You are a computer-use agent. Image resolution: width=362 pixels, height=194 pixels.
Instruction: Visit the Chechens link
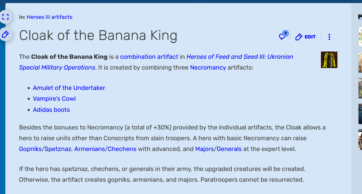pos(122,149)
